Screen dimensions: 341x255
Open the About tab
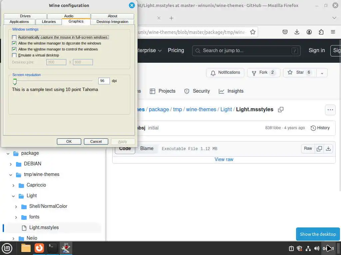113,16
